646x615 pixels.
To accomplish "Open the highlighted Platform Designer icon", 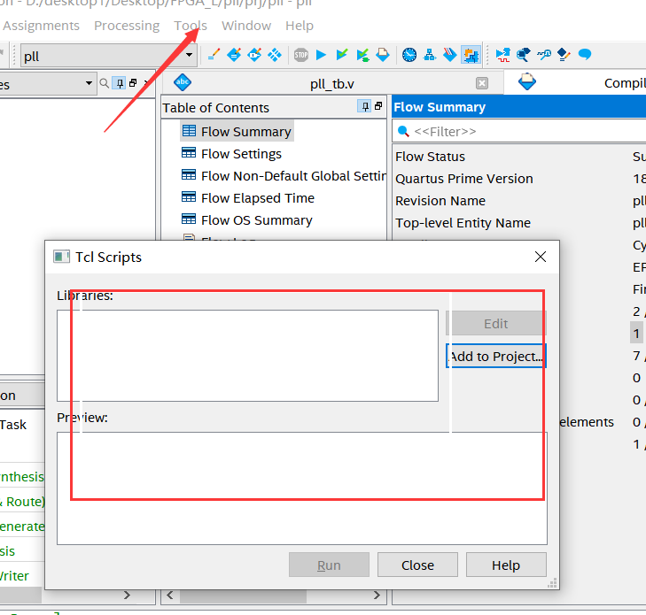I will tap(471, 55).
